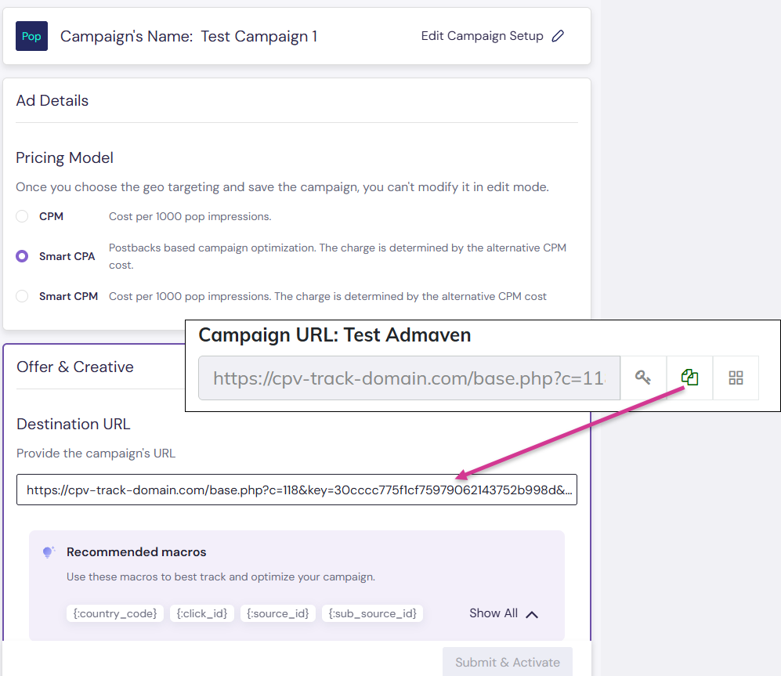Screen dimensions: 781x676
Task: Click the {:sub_source_id} macro chip
Action: [372, 613]
